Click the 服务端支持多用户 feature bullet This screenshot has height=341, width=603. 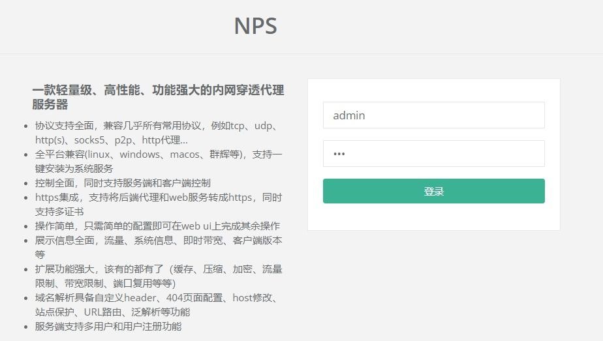(108, 327)
